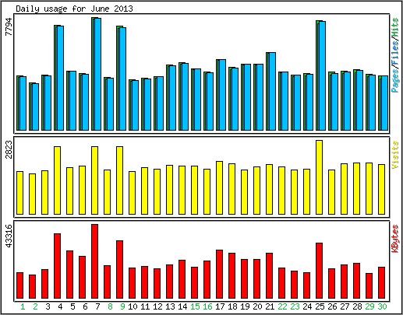Click the red KBytes bar for day 4
This screenshot has width=403, height=315.
coord(57,266)
